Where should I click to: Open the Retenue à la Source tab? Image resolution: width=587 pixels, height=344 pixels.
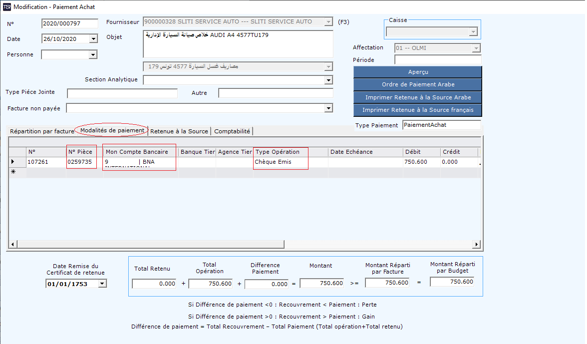(x=179, y=131)
